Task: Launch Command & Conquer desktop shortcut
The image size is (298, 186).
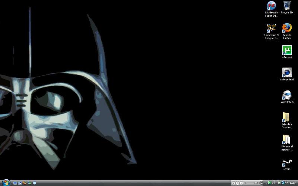Action: [271, 31]
